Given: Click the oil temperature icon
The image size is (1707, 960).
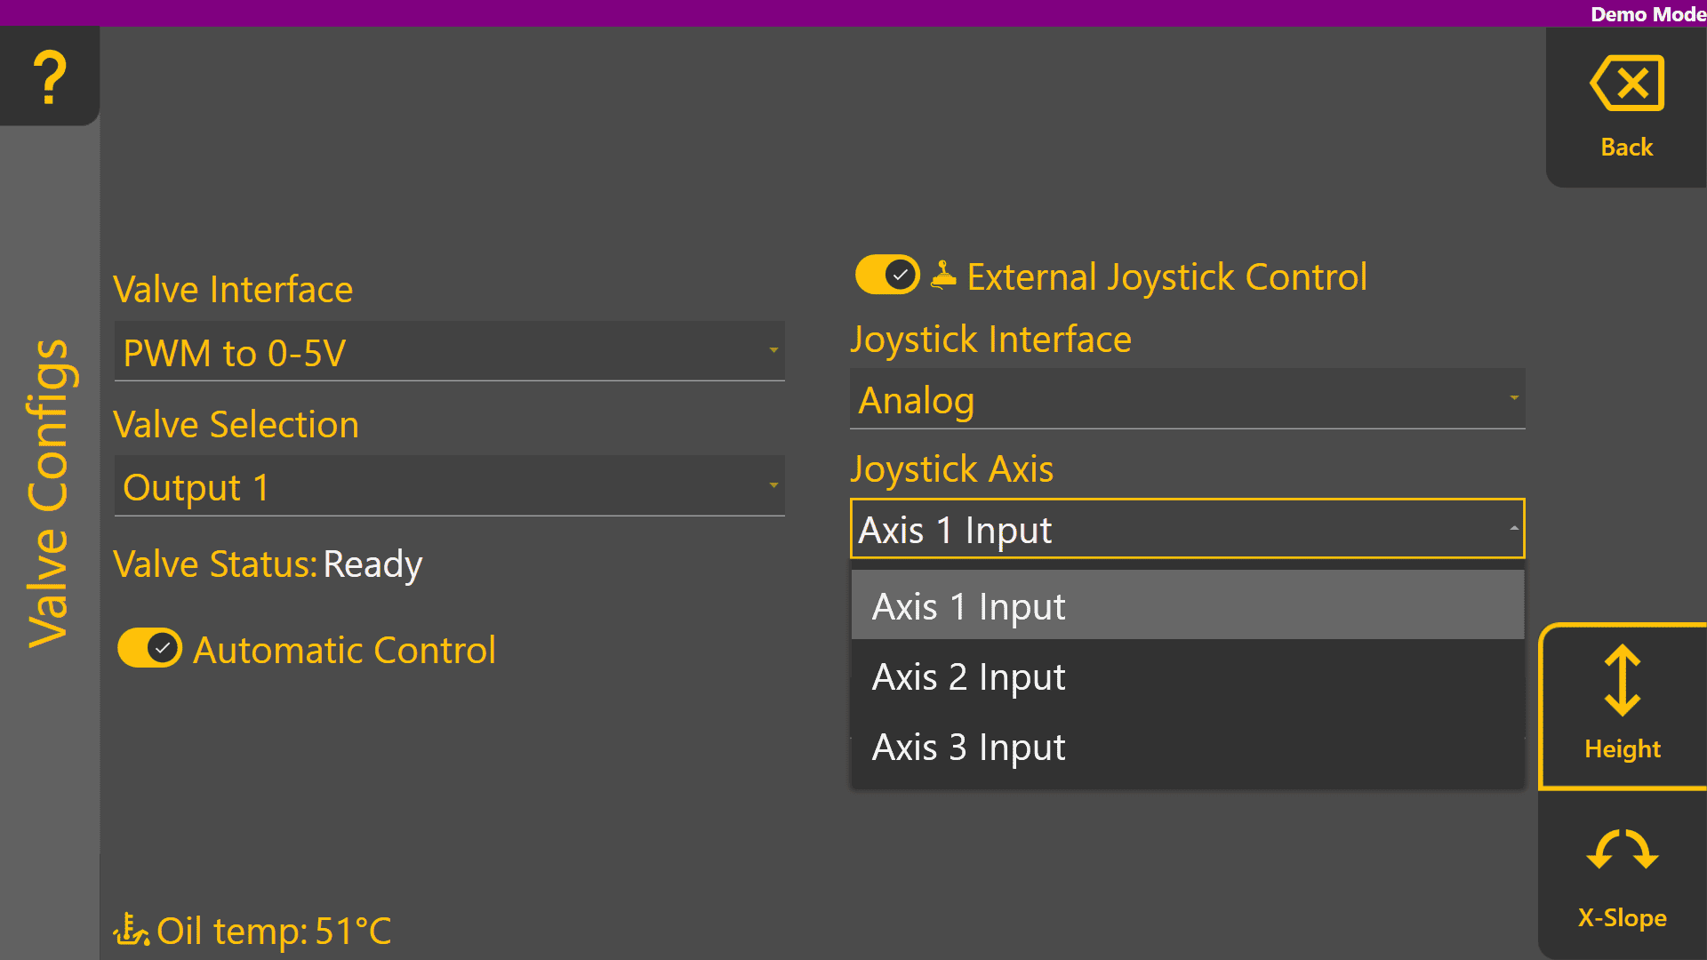Looking at the screenshot, I should 131,930.
